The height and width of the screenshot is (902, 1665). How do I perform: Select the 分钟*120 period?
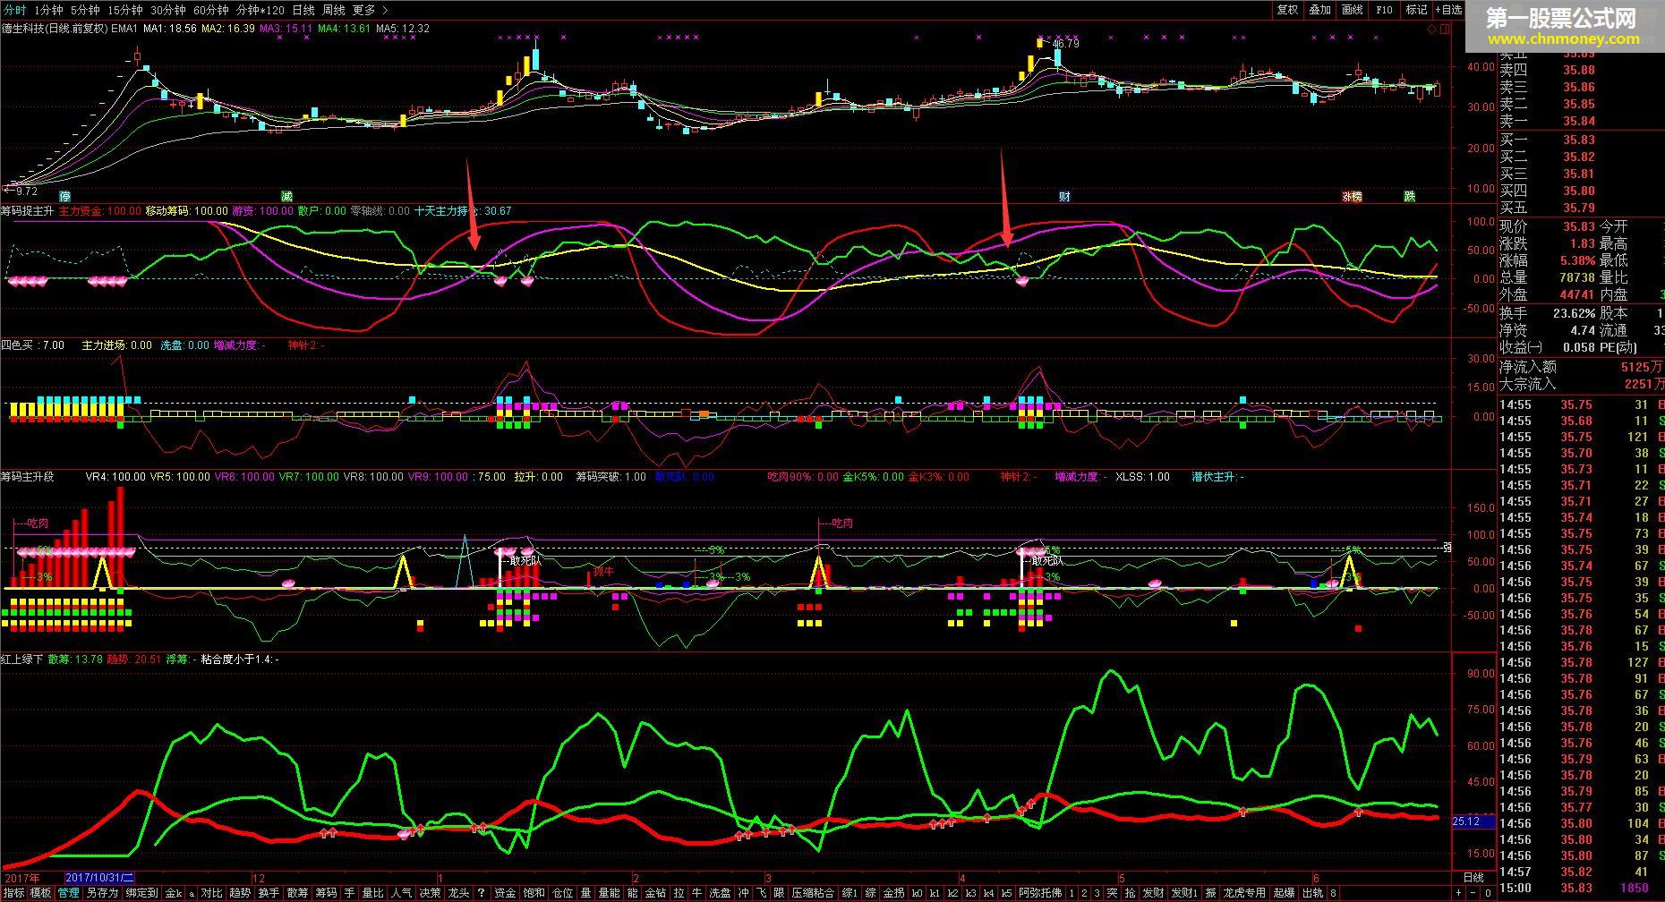260,10
